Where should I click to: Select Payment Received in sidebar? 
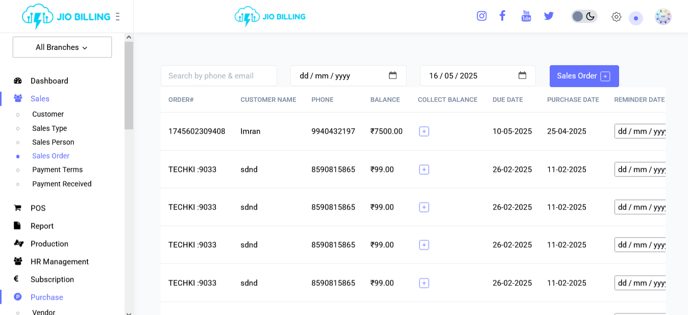tap(62, 184)
